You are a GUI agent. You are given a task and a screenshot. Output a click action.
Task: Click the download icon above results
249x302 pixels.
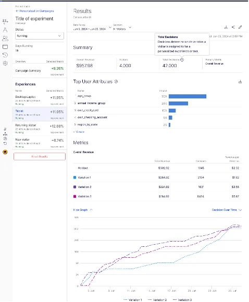coord(226,27)
